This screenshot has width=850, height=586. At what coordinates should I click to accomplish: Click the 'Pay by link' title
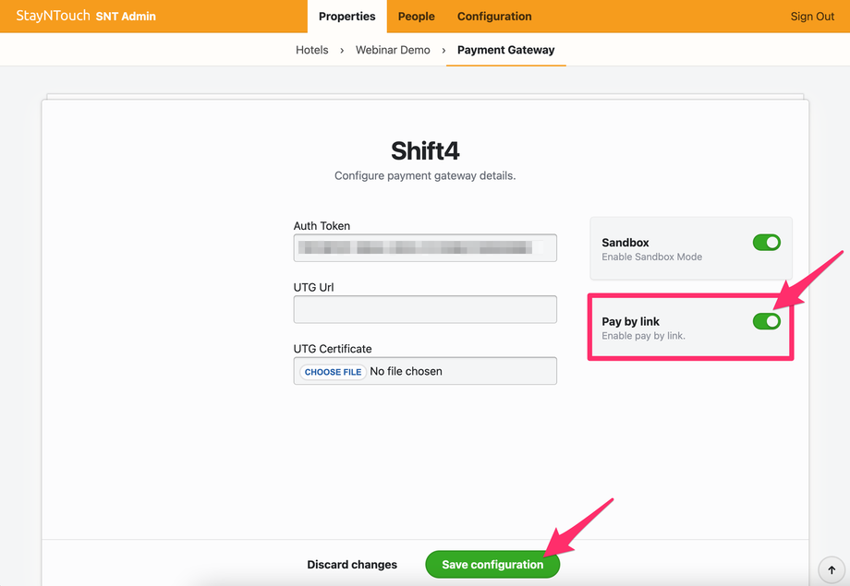coord(630,322)
